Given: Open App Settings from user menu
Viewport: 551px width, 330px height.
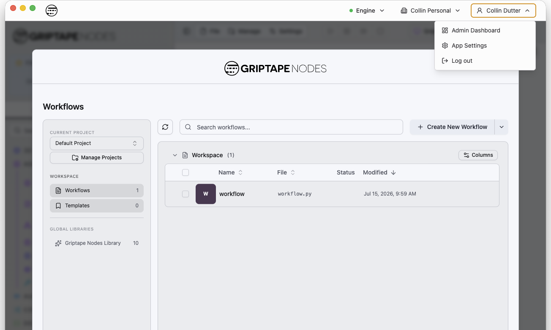Looking at the screenshot, I should point(485,46).
